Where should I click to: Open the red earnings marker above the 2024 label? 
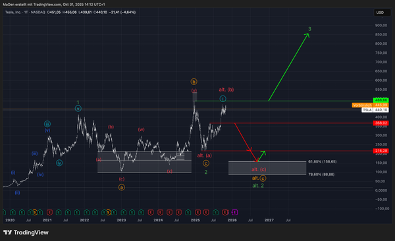[160, 213]
